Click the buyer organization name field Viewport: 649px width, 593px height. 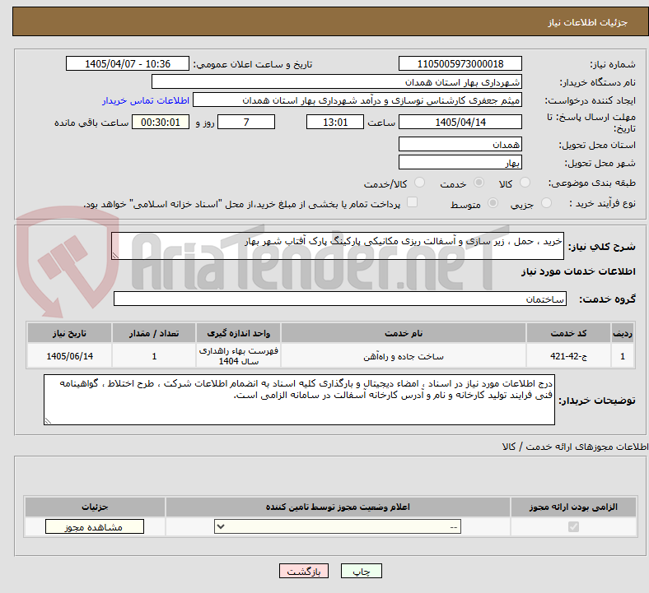point(337,81)
